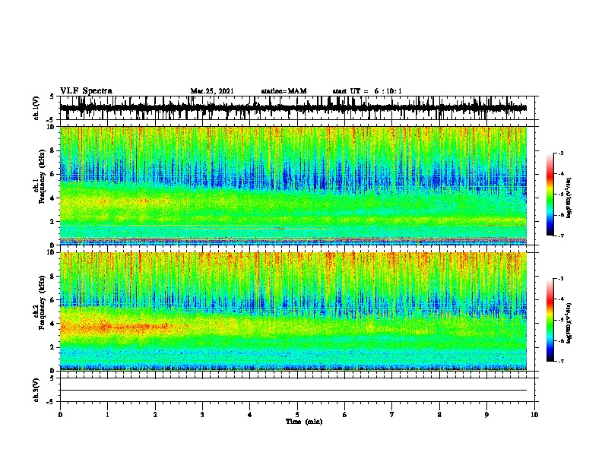Select the "start UT = 6:10:1" text
The image size is (602, 465).
[x=367, y=91]
